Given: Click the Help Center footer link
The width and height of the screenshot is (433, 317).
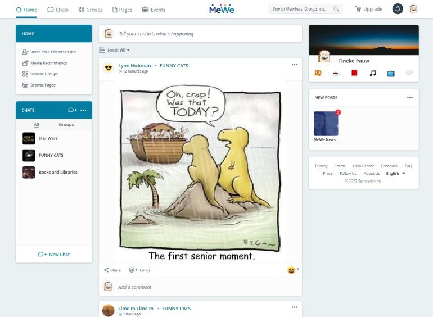Looking at the screenshot, I should [363, 166].
